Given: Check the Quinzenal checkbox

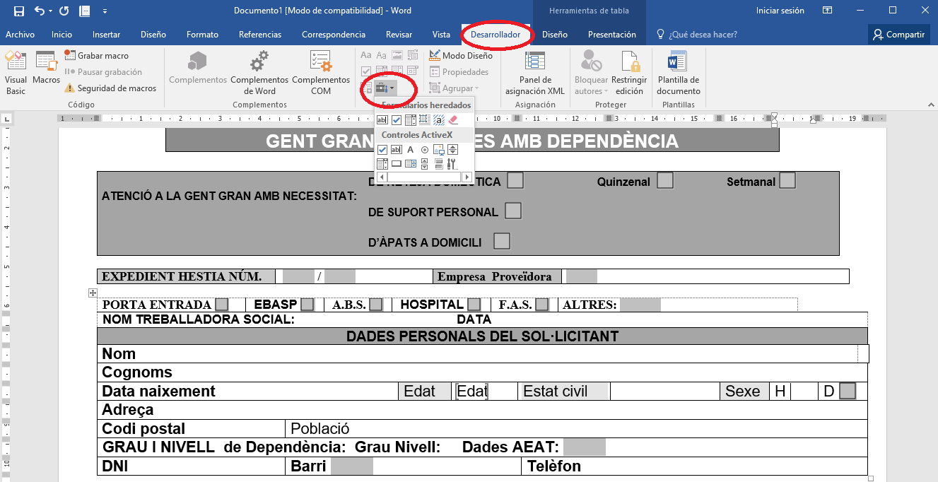Looking at the screenshot, I should (x=664, y=181).
